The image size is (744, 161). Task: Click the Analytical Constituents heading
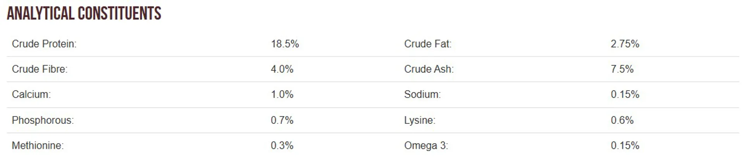[x=84, y=14]
